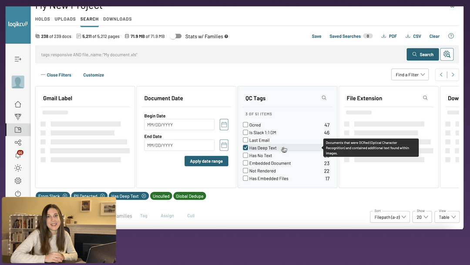Open the Help question mark icon
The image size is (470, 265).
451,36
